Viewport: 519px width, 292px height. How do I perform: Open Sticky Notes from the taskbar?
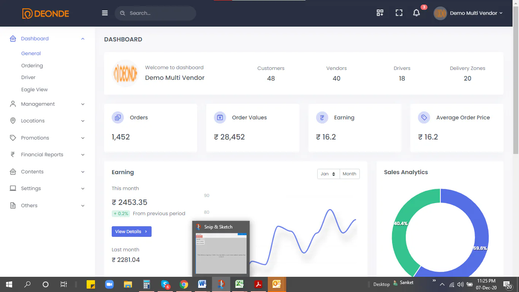(x=91, y=284)
